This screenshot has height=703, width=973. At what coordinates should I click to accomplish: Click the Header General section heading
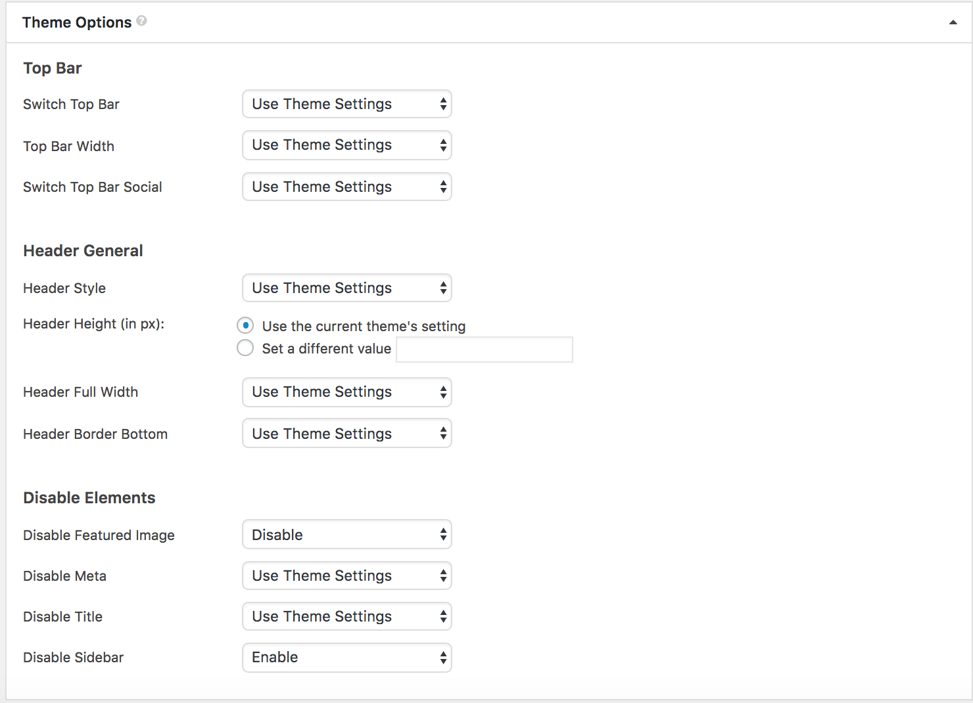83,251
